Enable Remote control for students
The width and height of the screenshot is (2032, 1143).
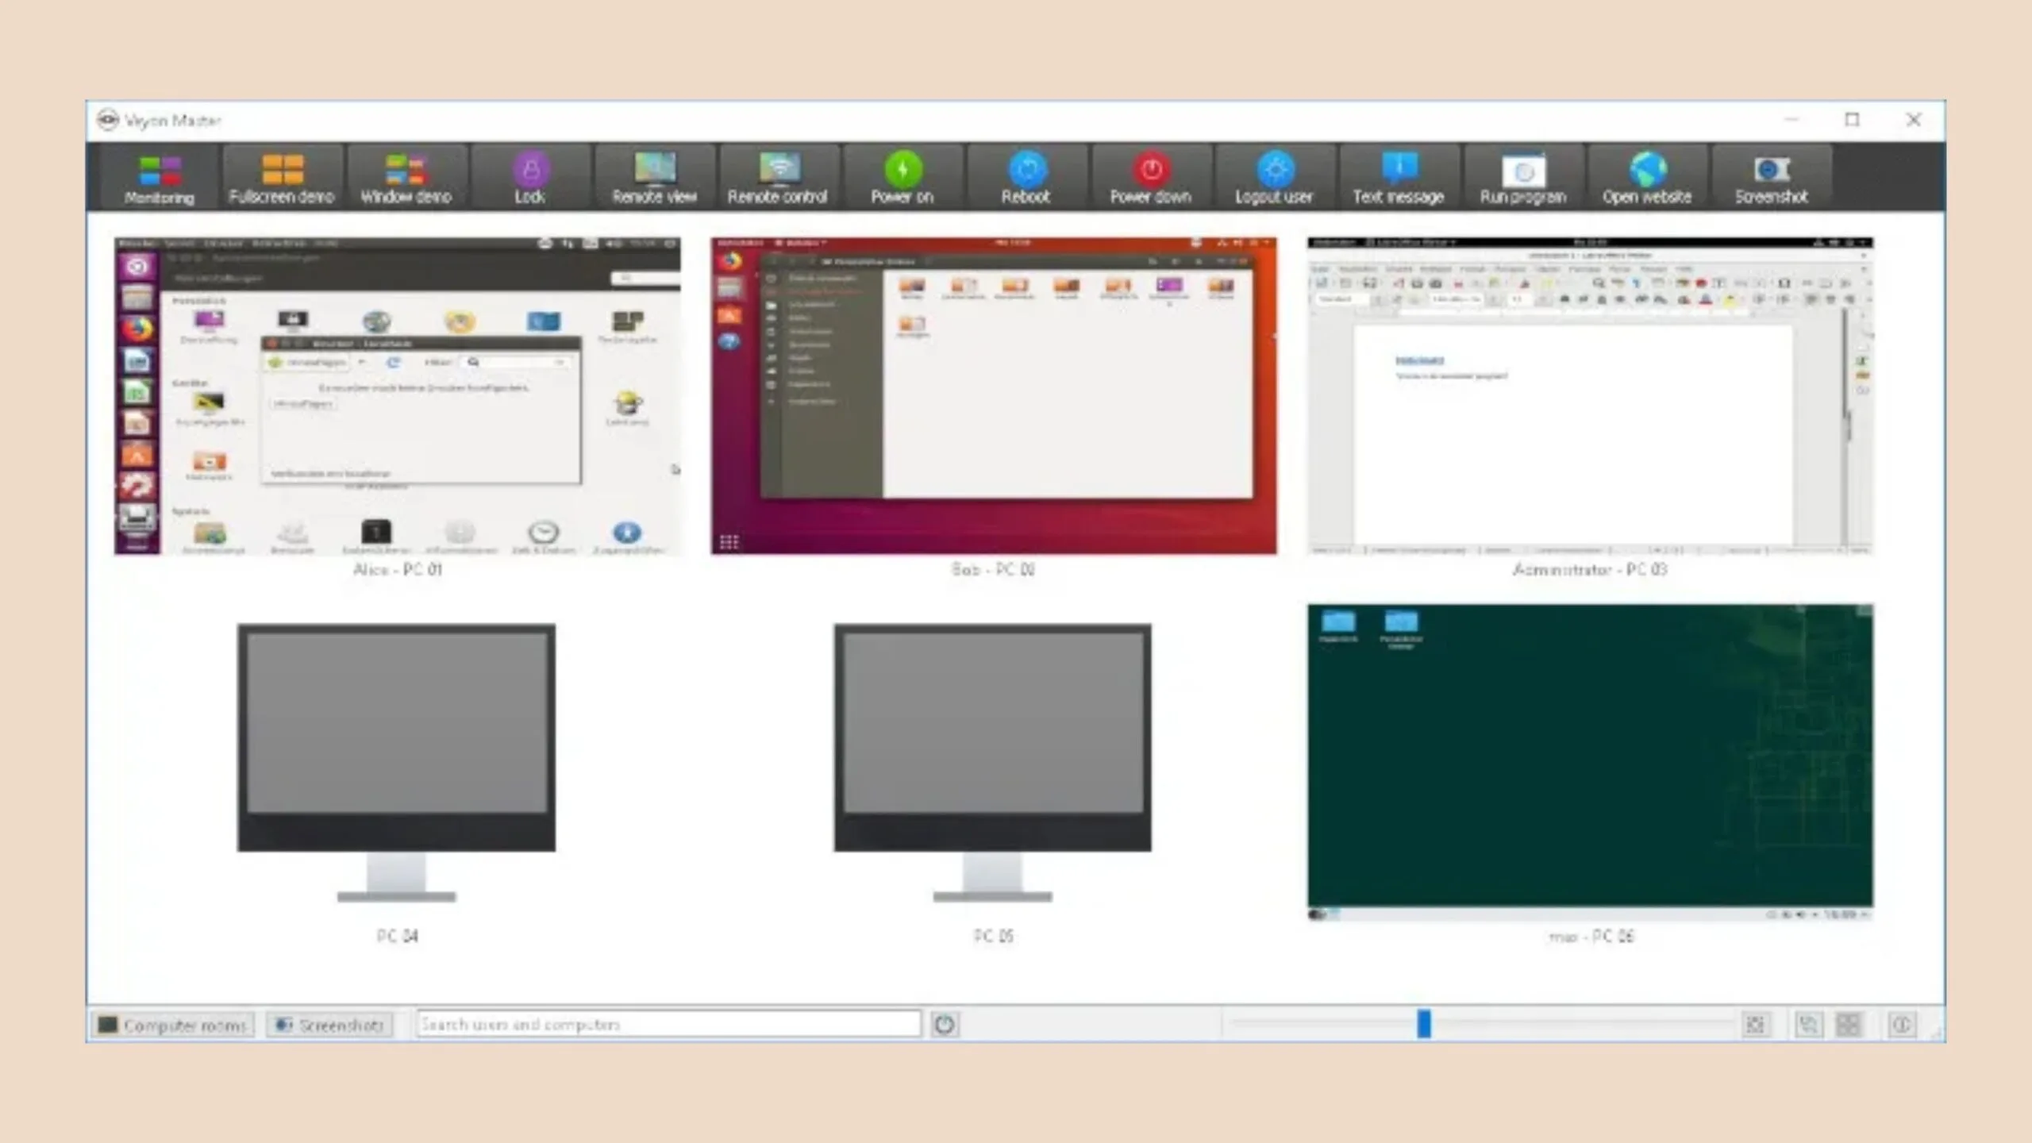777,177
